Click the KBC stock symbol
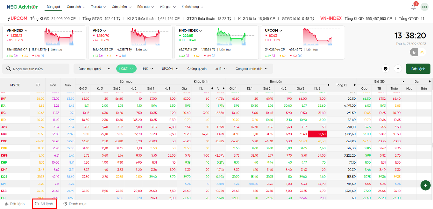The width and height of the screenshot is (433, 209). 4,134
